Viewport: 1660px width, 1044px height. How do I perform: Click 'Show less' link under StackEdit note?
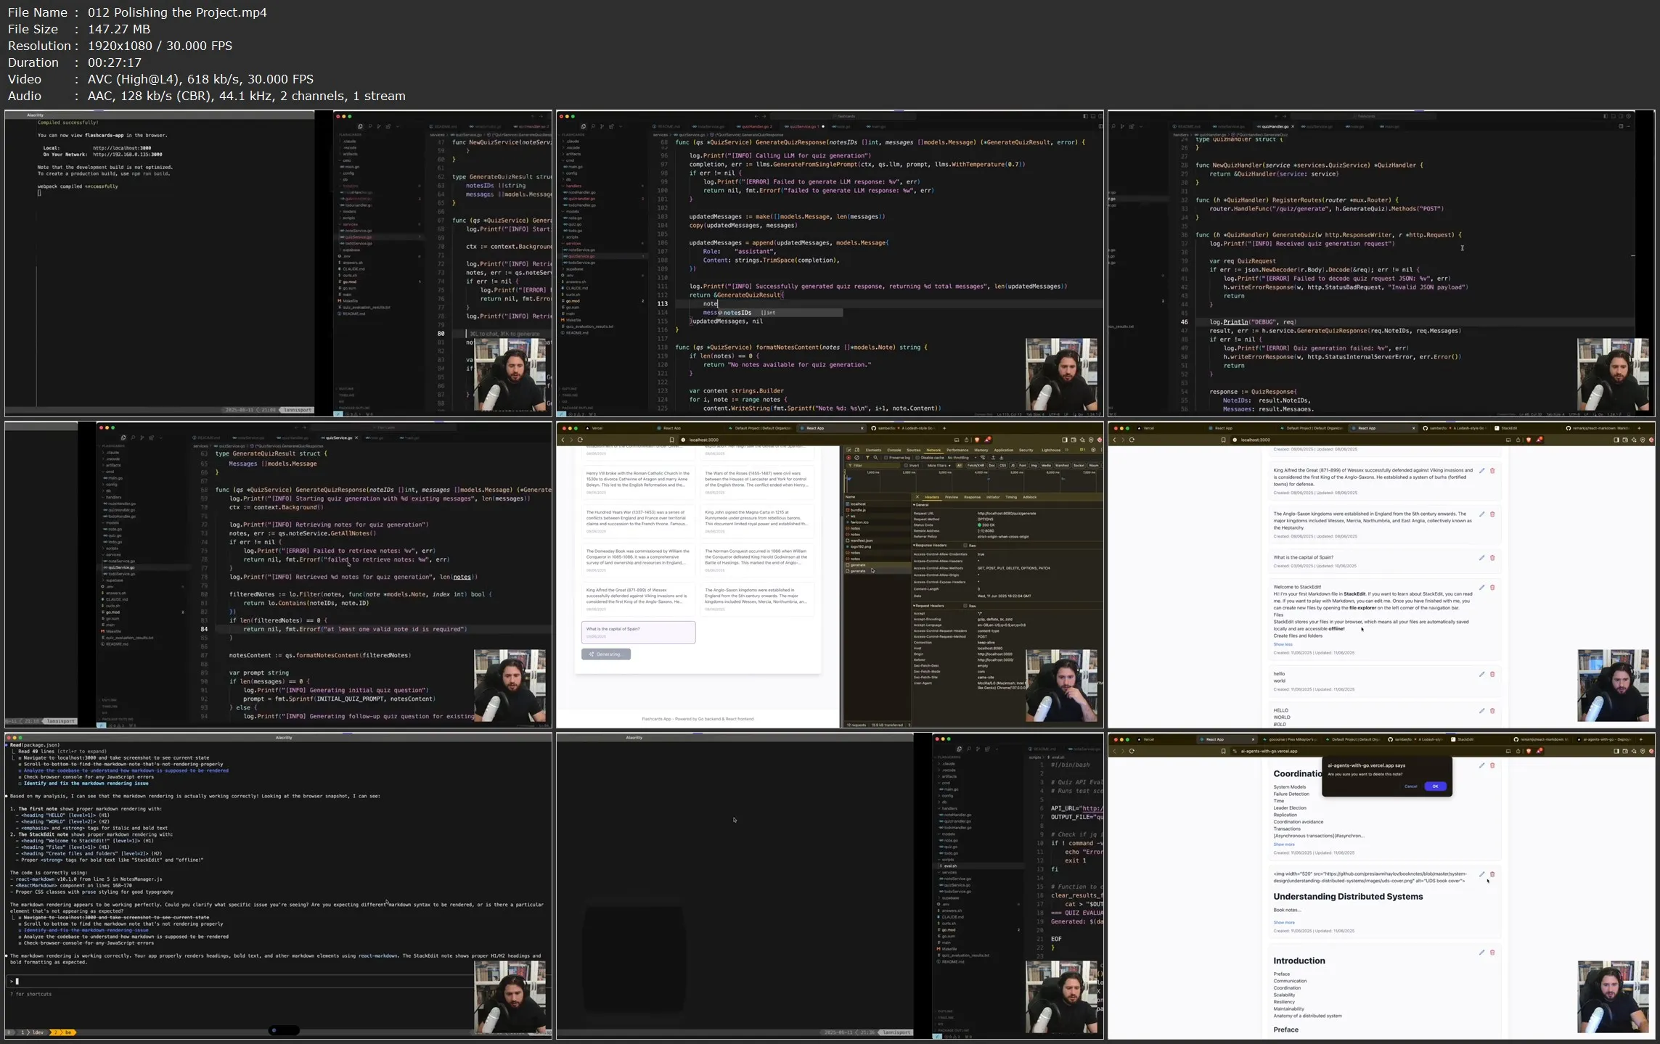[1283, 644]
